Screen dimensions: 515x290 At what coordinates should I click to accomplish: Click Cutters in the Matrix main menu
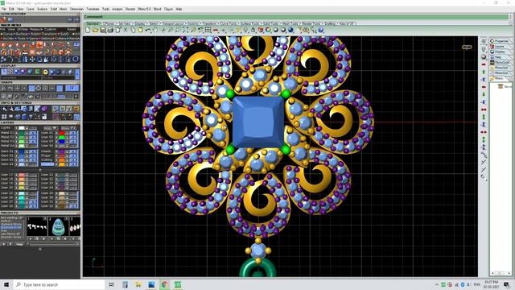tap(60, 38)
